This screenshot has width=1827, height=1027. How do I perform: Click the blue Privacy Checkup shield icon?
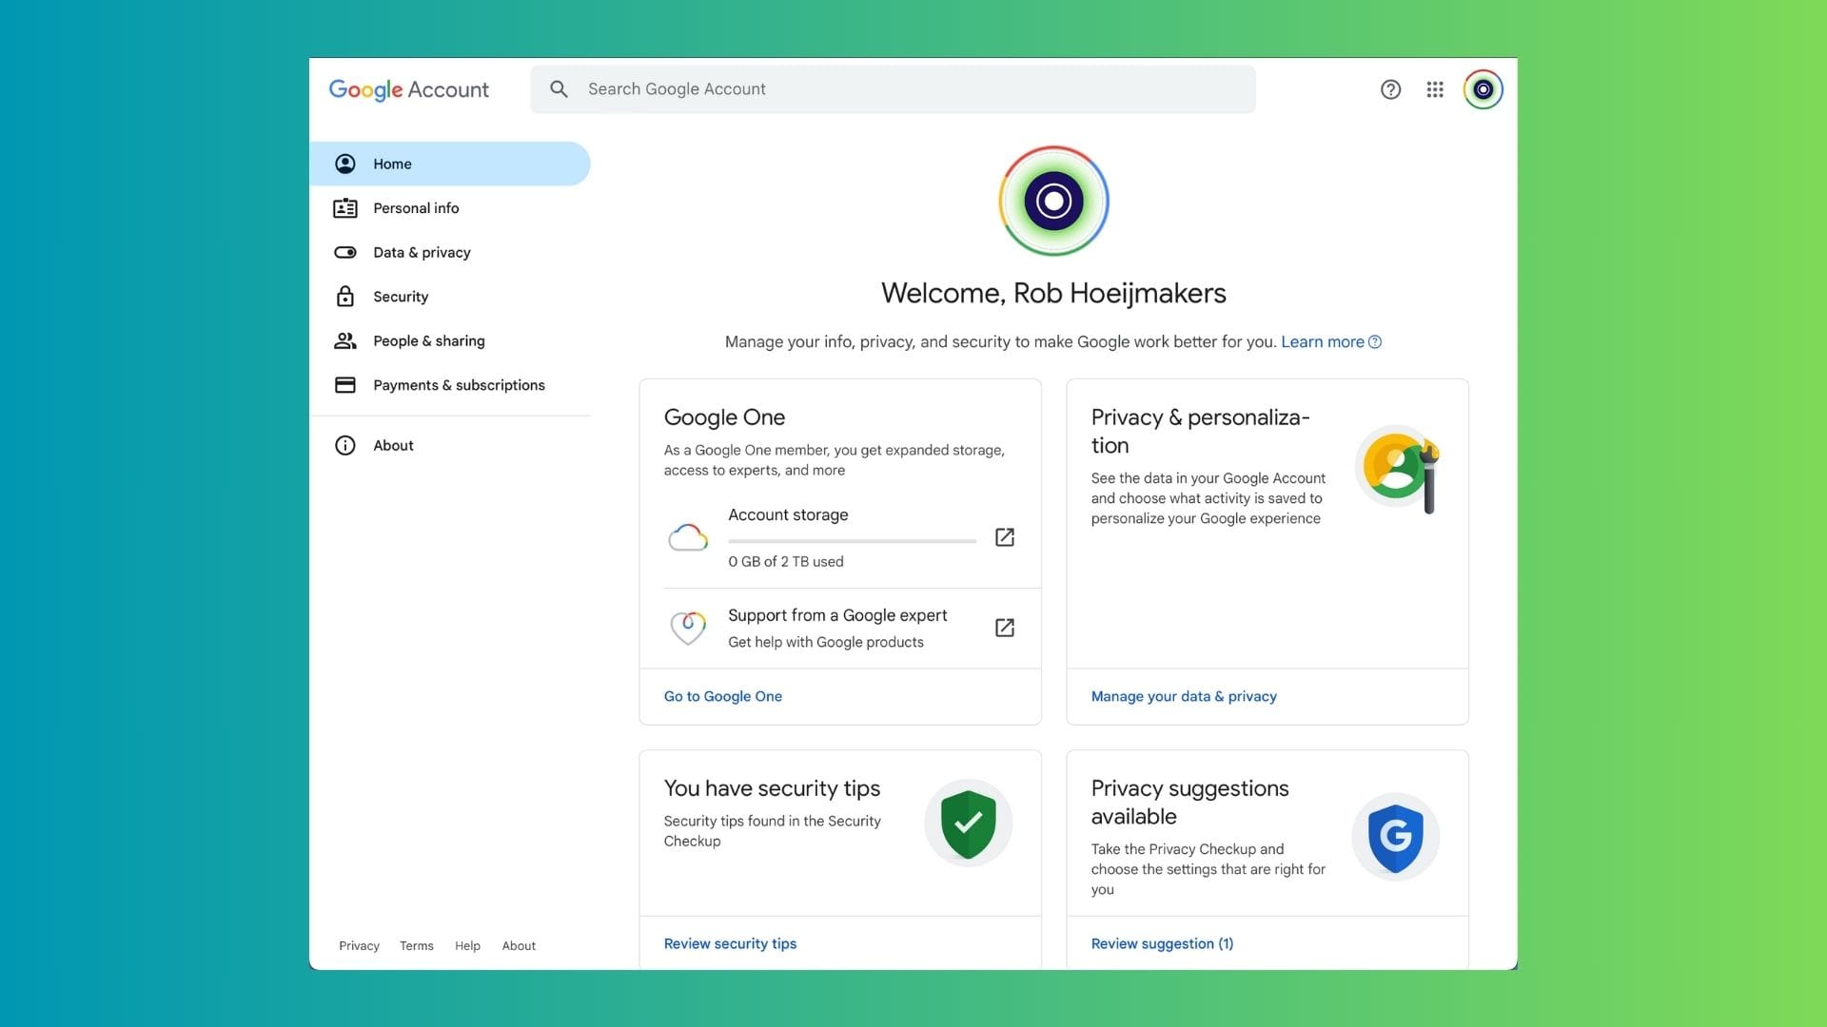1395,838
